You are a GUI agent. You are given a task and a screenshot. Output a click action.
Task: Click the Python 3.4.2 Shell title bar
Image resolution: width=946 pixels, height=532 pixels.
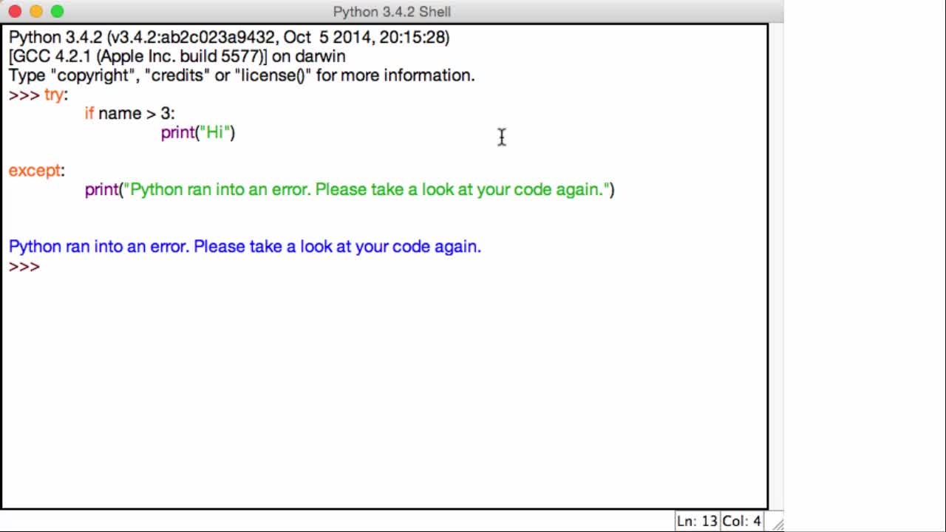(392, 11)
